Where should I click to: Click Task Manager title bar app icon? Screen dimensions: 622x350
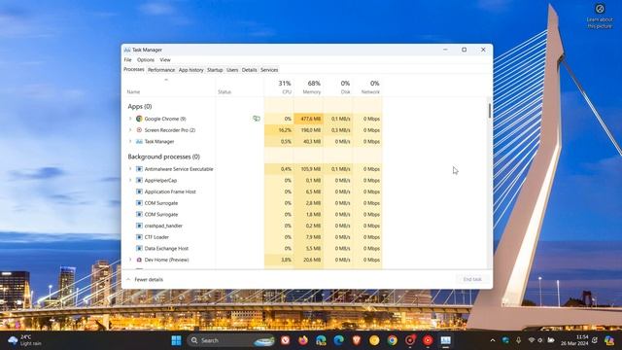click(x=127, y=50)
